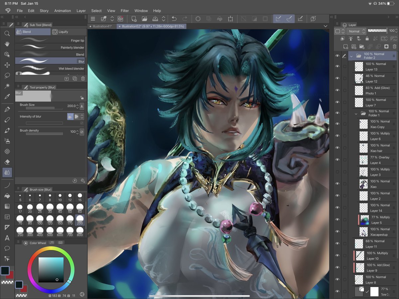
Task: Select the Eraser tool
Action: (7, 162)
